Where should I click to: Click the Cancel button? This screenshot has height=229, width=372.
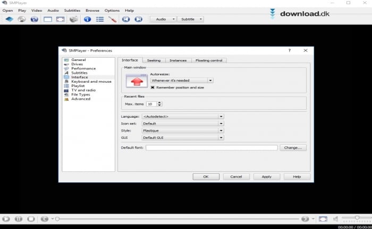pyautogui.click(x=236, y=177)
